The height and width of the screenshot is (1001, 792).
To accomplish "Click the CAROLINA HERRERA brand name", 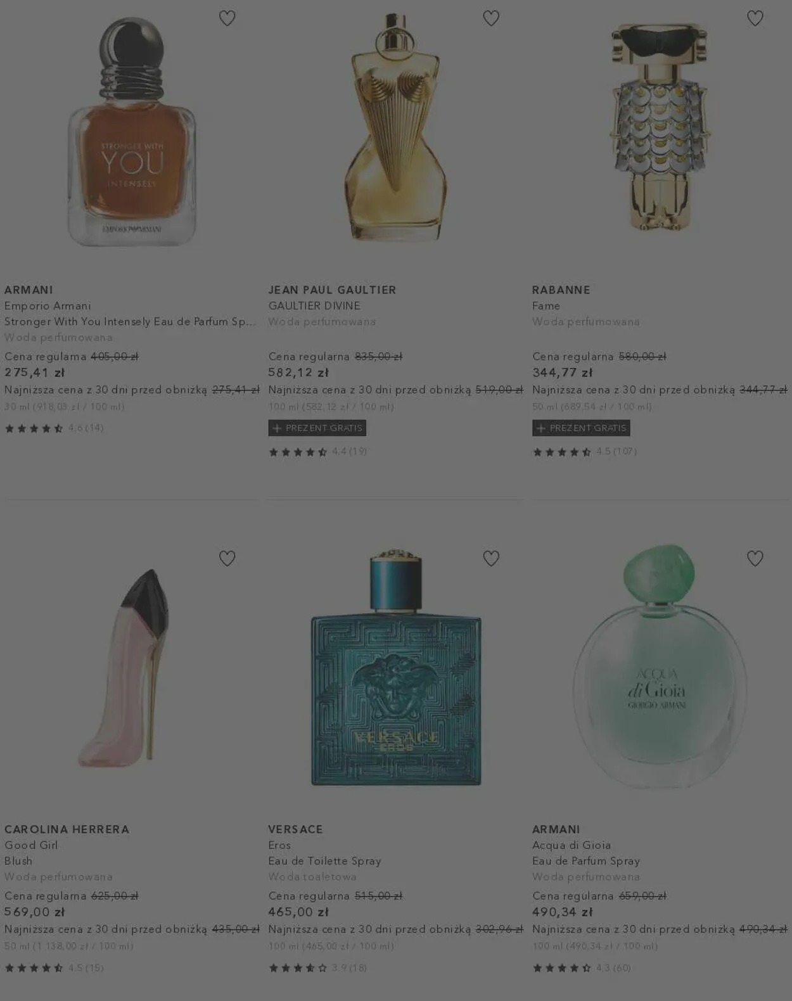I will [67, 830].
